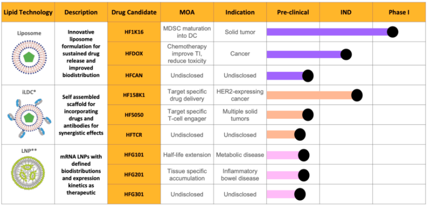Click the Inflammatory bowel disease indication cell
The height and width of the screenshot is (206, 428).
(x=240, y=175)
